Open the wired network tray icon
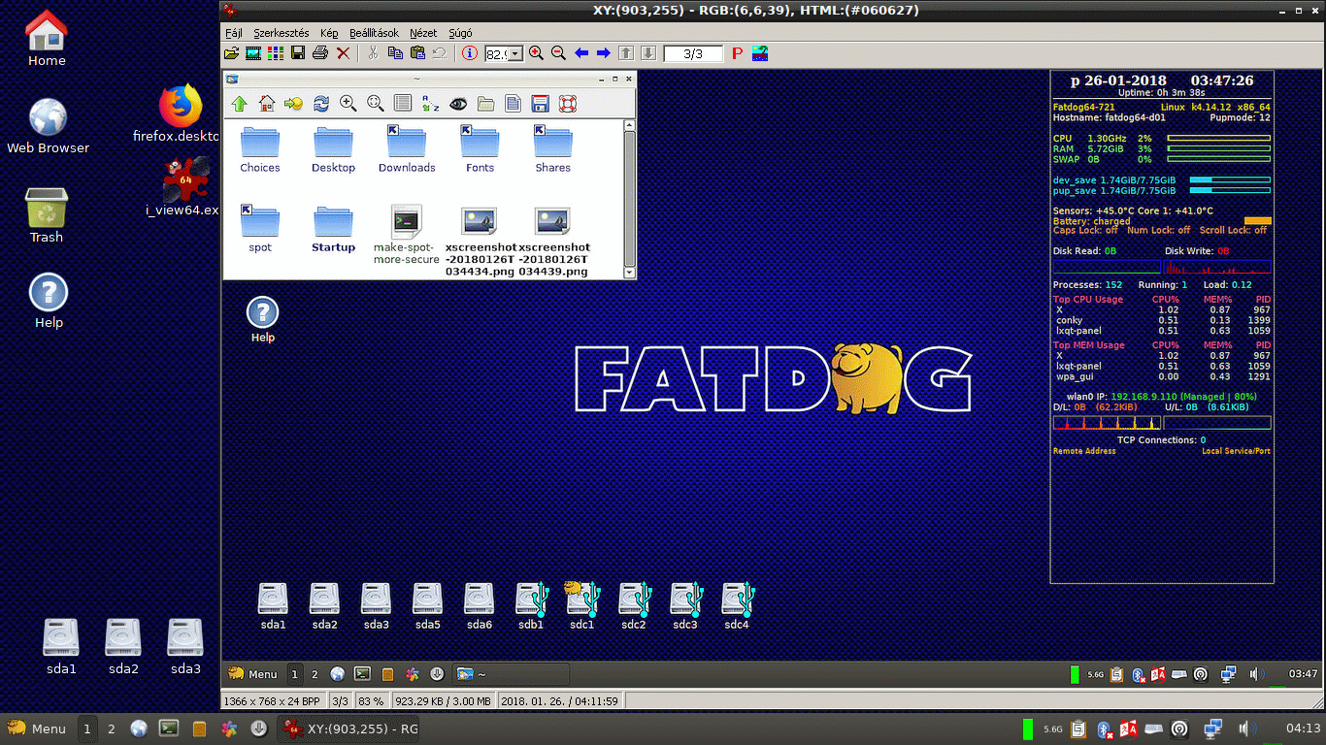This screenshot has width=1326, height=745. point(1213,729)
